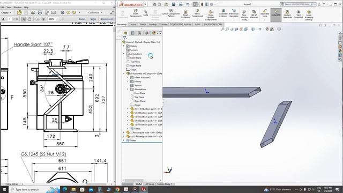343x193 pixels.
Task: Open the Acrobat Help menu
Action: pos(26,7)
